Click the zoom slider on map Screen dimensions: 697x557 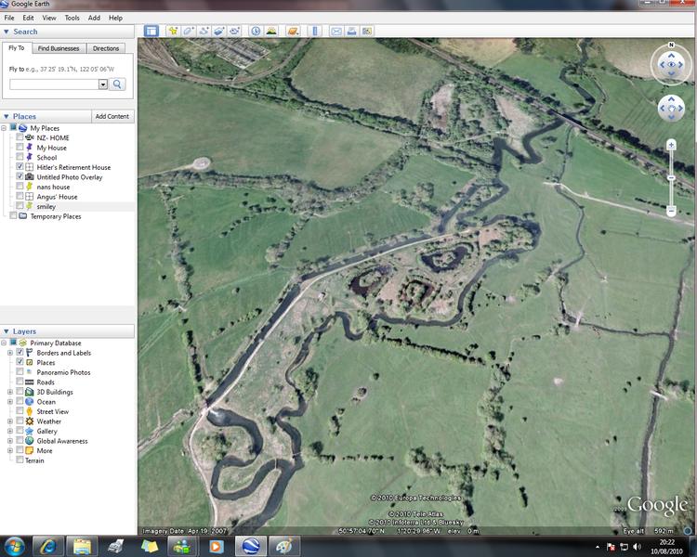(x=671, y=178)
